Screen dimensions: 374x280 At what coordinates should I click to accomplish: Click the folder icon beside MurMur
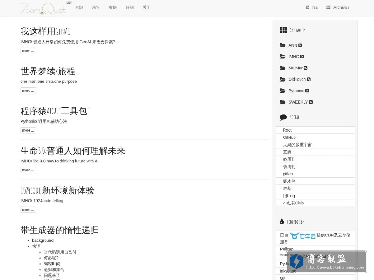283,68
